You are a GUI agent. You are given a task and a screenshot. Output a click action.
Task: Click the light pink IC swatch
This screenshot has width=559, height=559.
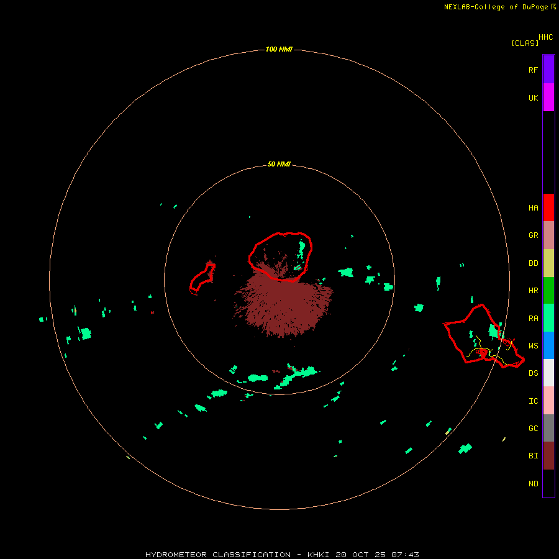coord(548,401)
